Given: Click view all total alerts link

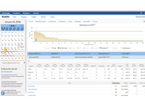Looking at the screenshot, I should [7, 72].
